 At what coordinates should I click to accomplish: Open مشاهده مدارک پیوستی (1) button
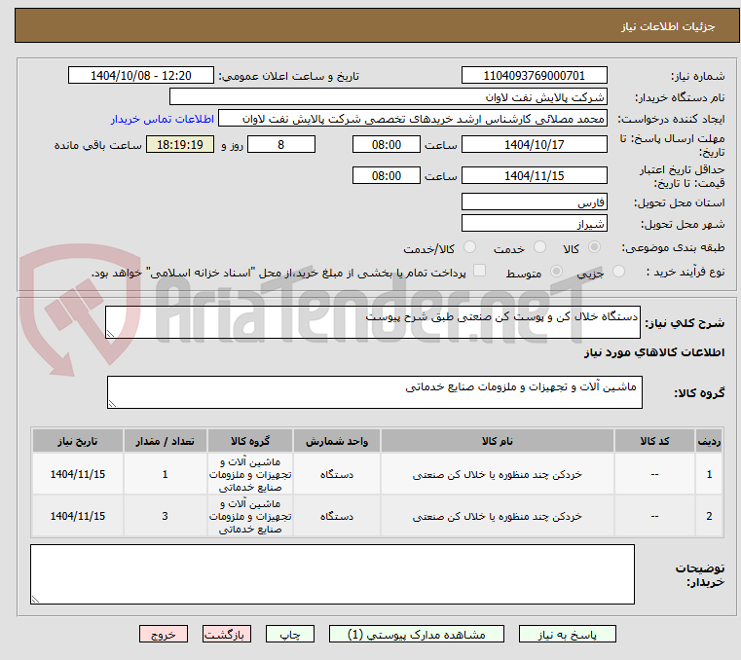pyautogui.click(x=417, y=634)
